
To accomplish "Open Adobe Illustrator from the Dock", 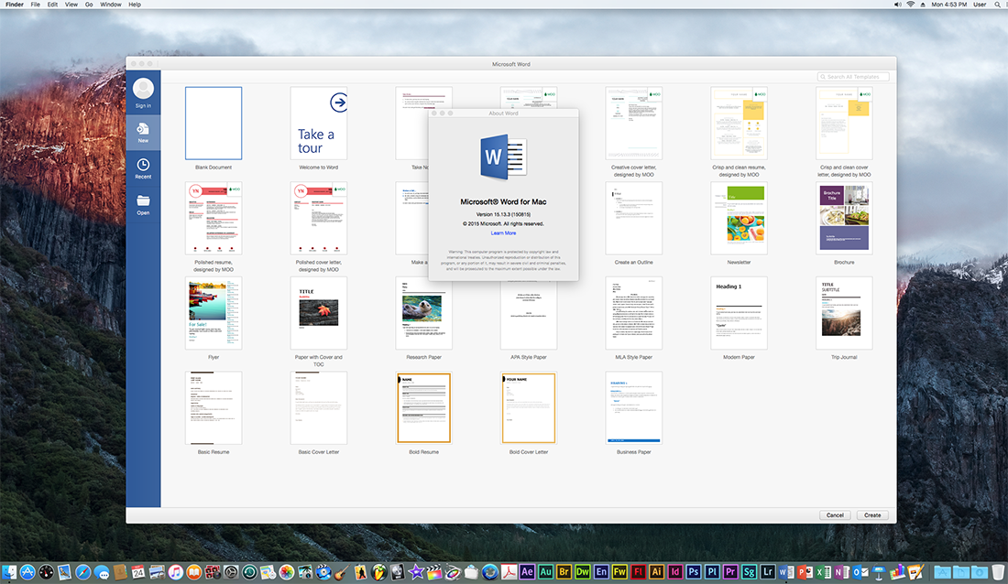I will 656,572.
